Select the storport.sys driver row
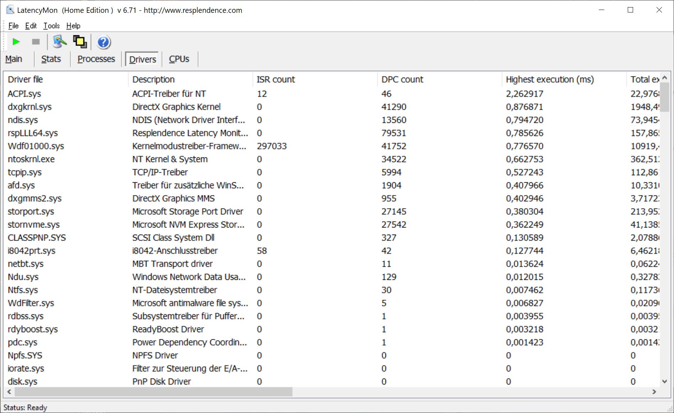674x413 pixels. 332,211
